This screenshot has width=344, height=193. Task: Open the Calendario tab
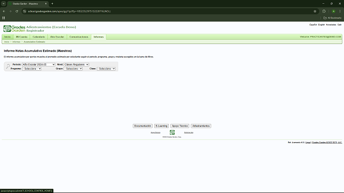tap(39, 37)
